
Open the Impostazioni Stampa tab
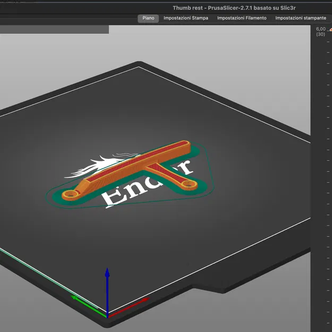[x=186, y=18]
